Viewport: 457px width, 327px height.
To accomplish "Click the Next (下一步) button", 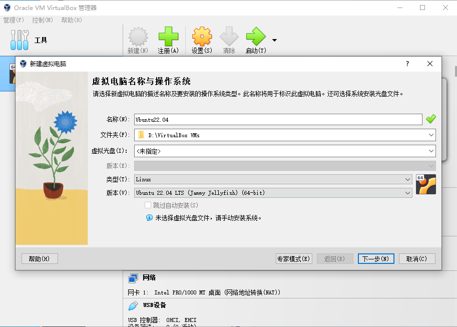I will click(x=376, y=259).
